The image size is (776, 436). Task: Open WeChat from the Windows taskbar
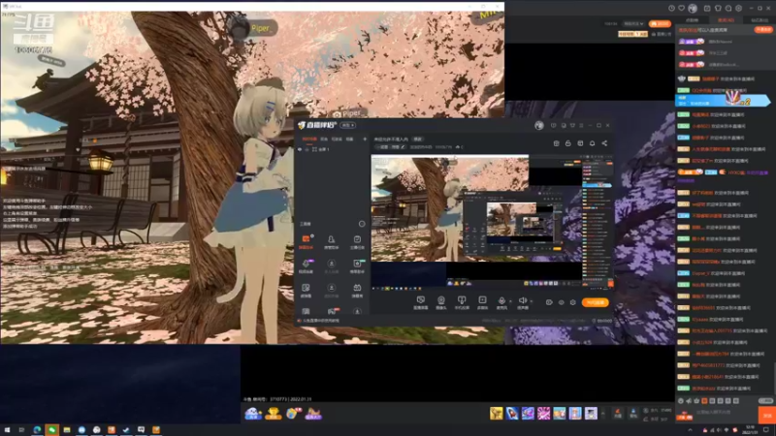(52, 430)
